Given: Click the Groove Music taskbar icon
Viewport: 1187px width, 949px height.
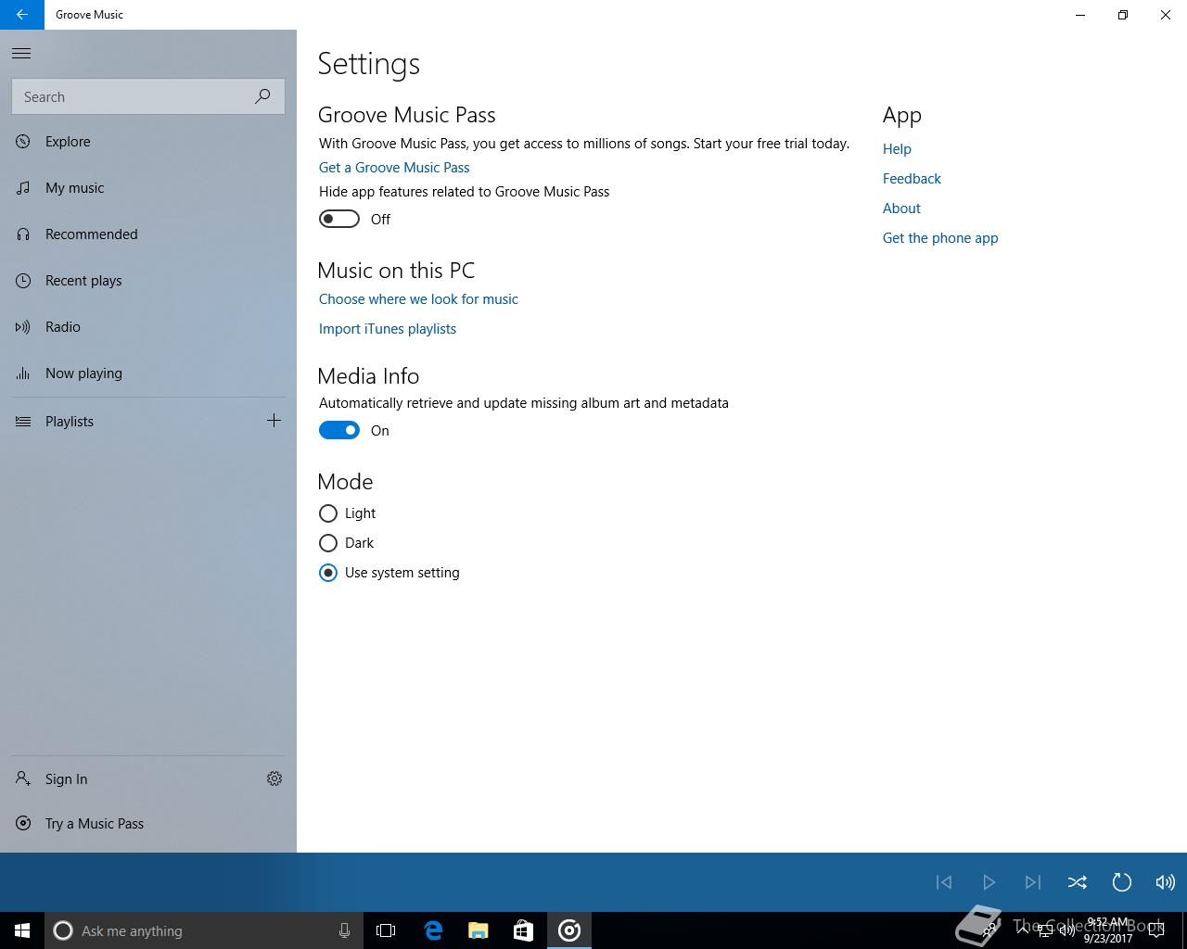Looking at the screenshot, I should tap(568, 930).
